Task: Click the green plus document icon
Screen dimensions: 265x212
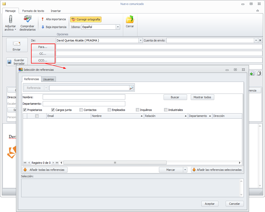Action: tap(252, 73)
